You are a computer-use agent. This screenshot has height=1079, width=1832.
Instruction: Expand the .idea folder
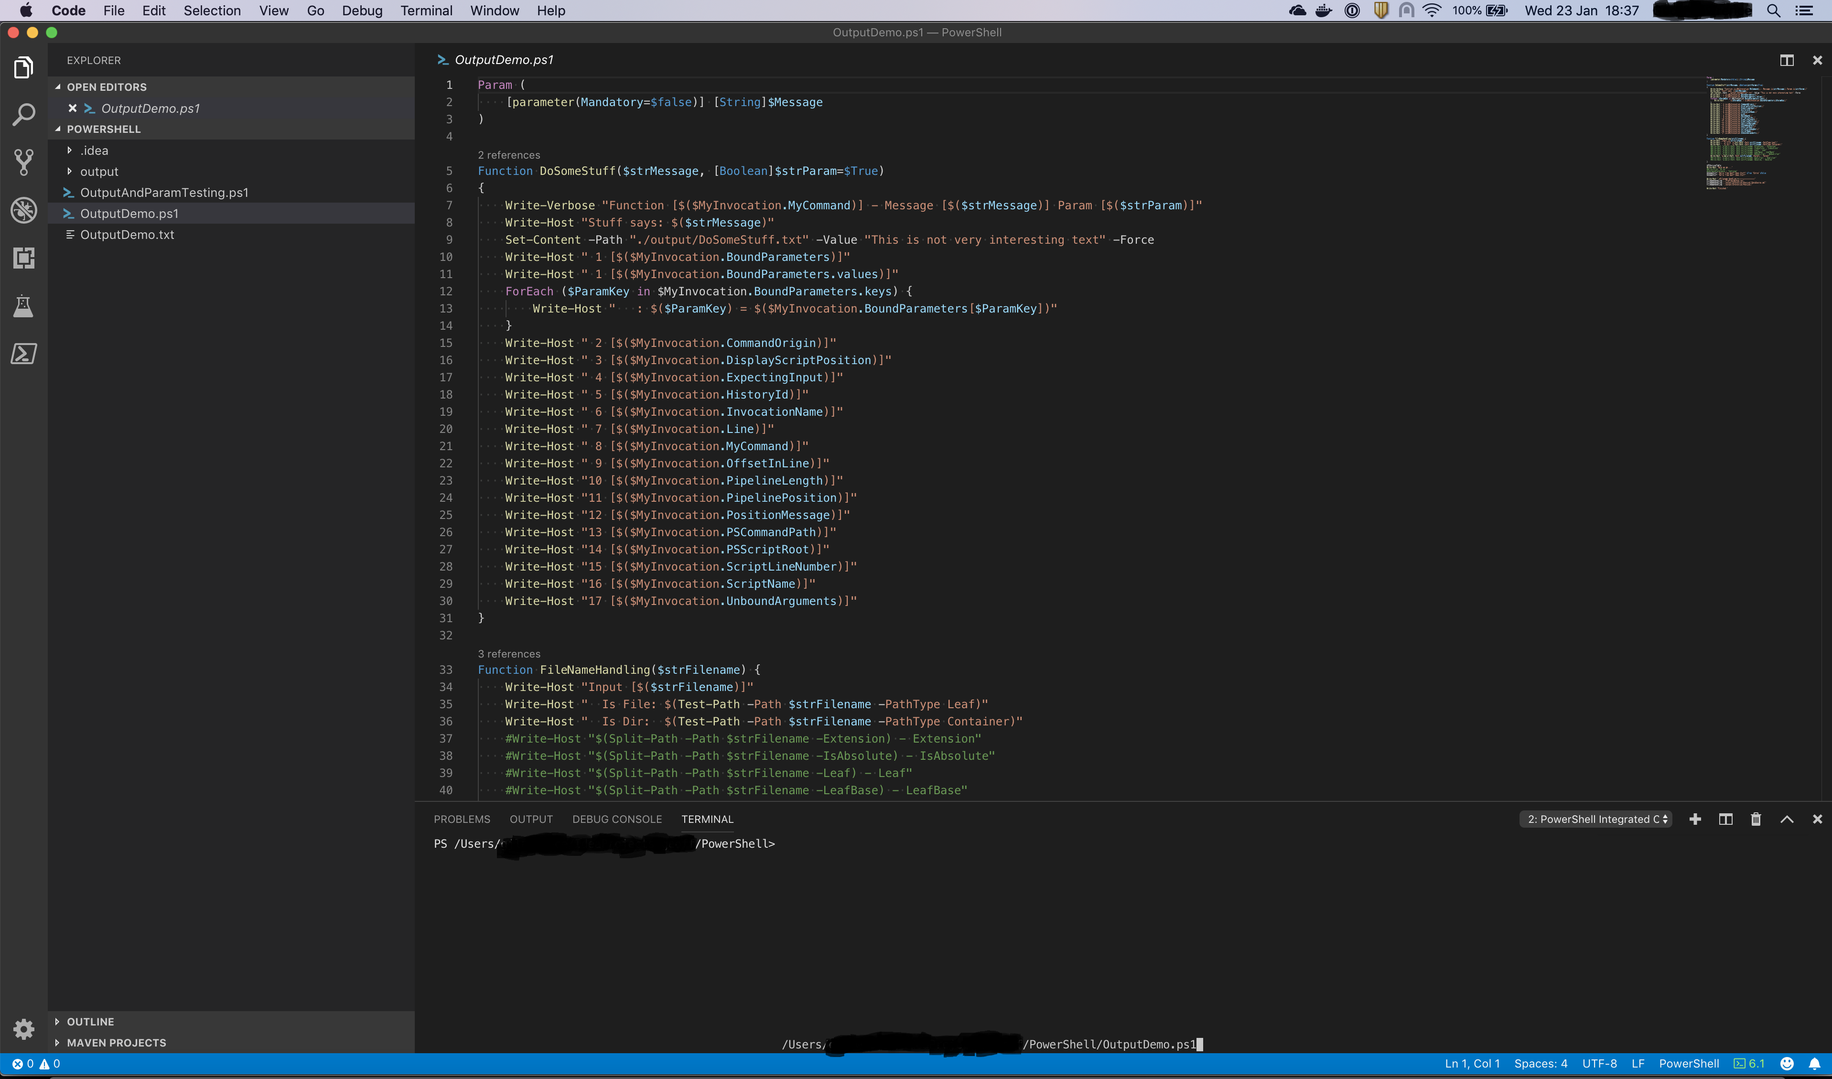point(95,151)
